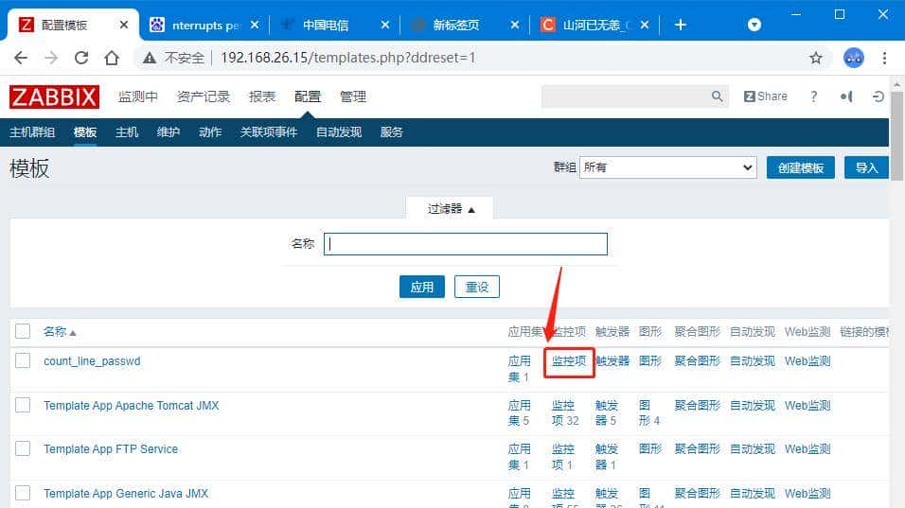Click the search magnifier icon in Zabbix header
The height and width of the screenshot is (508, 905).
717,96
